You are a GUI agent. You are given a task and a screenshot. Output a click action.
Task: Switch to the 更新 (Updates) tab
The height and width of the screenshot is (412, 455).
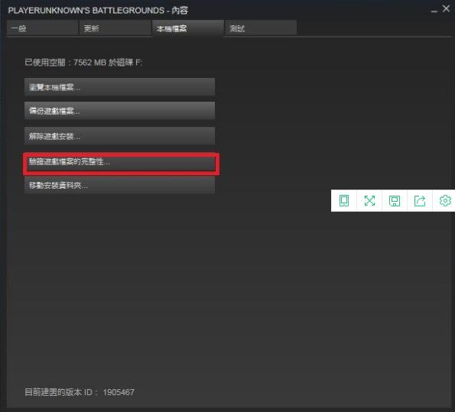(x=115, y=28)
